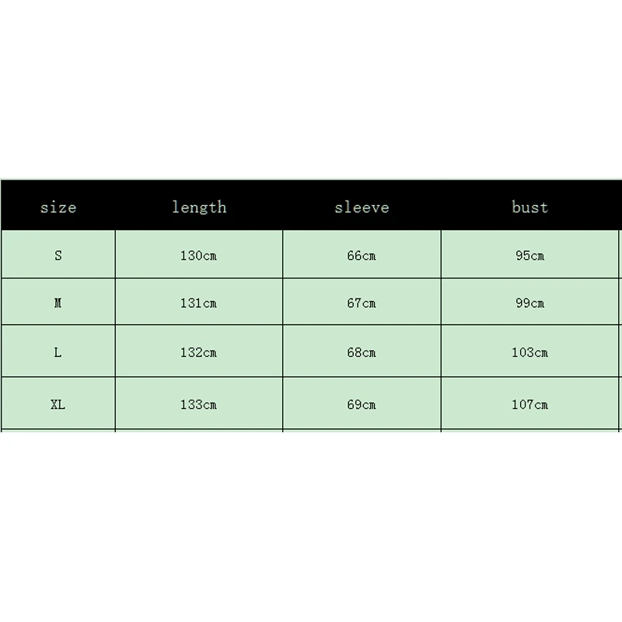622x622 pixels.
Task: Click the 133cm length cell
Action: [x=198, y=404]
